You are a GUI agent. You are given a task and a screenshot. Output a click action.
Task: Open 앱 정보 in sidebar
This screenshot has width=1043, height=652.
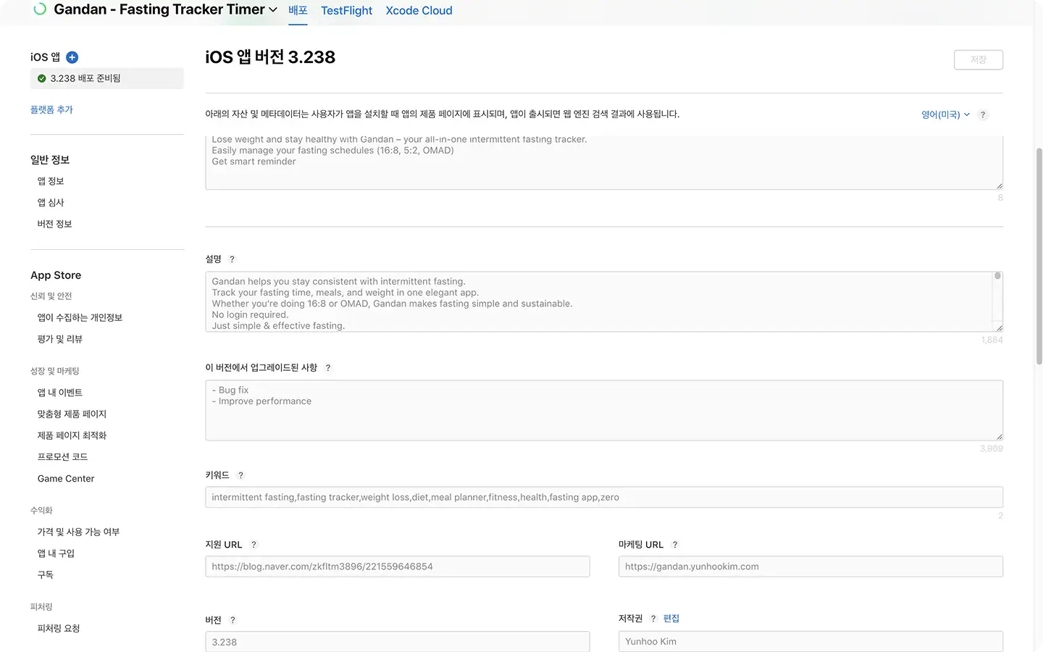[51, 181]
